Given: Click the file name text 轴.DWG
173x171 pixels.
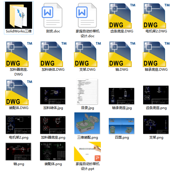Looking at the screenshot, I should pos(122,70).
